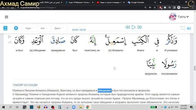Image resolution: width=196 pixels, height=110 pixels.
Task: Click the Chrome icon on the taskbar
Action: [x=88, y=107]
